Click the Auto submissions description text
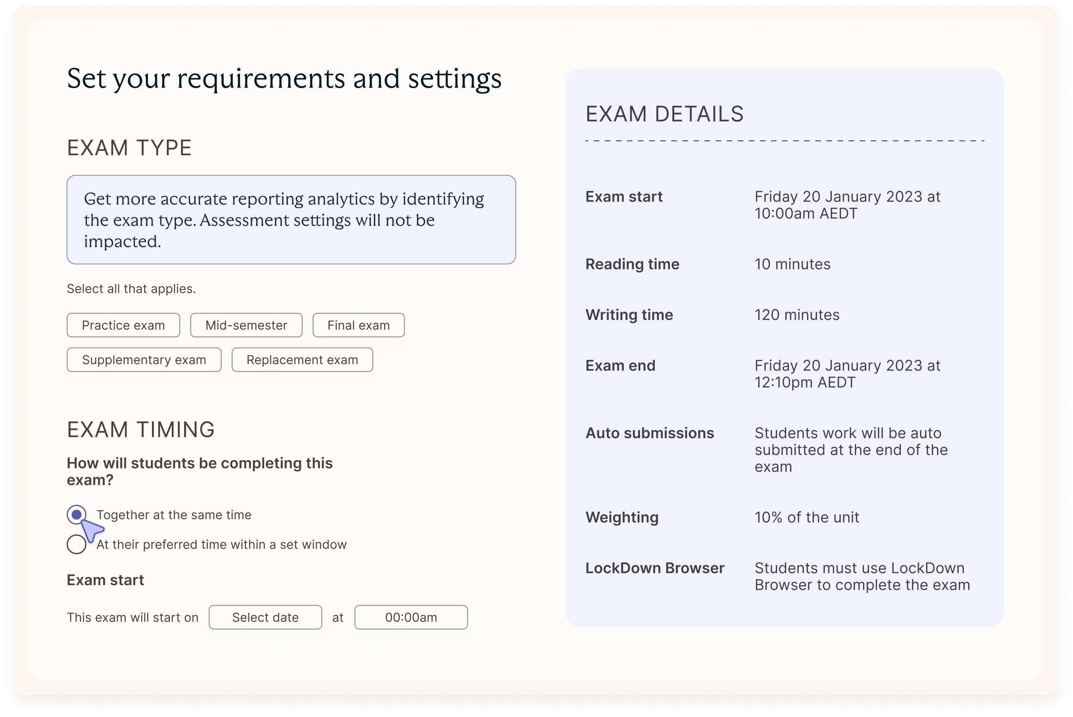The image size is (1073, 717). (x=851, y=450)
